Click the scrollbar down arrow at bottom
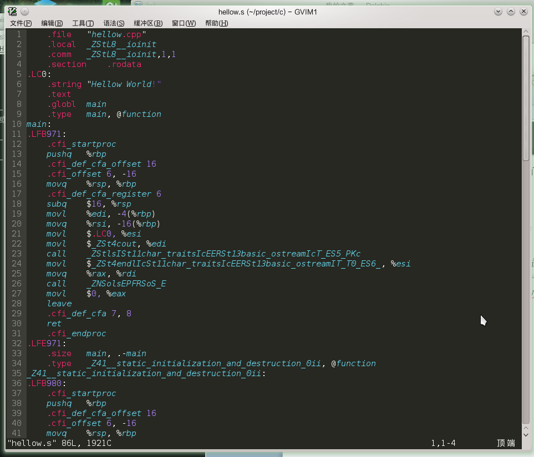Image resolution: width=534 pixels, height=457 pixels. 526,434
